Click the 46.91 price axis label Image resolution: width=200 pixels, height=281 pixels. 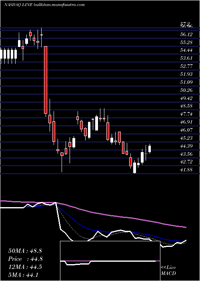tap(186, 122)
